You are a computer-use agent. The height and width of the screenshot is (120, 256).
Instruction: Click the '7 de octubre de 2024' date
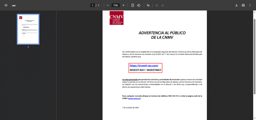pos(130,108)
